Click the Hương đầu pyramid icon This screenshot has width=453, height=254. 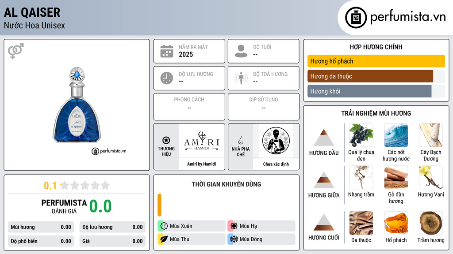pyautogui.click(x=324, y=138)
